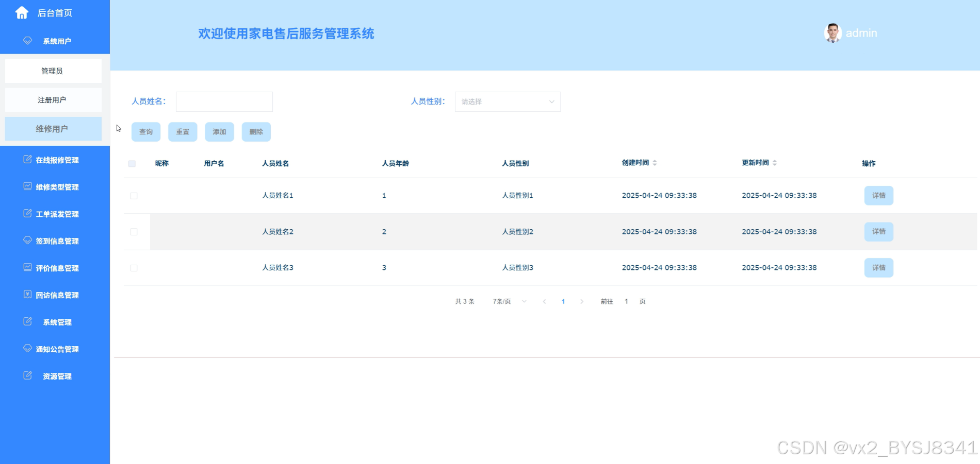Click the edit icon beside 资源管理

tap(28, 375)
